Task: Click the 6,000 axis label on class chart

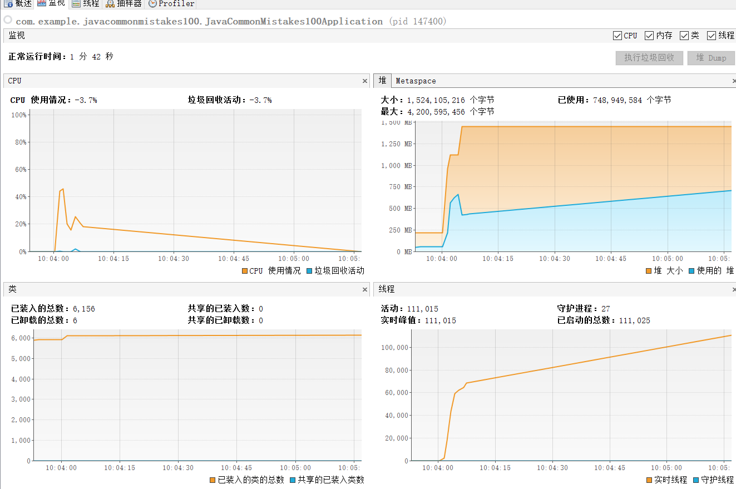Action: point(21,338)
